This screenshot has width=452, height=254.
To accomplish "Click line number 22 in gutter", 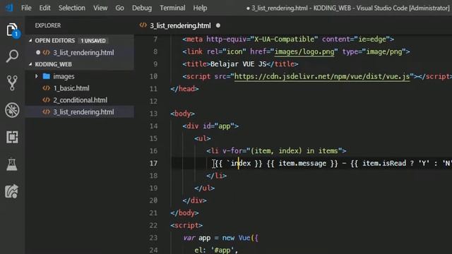I will 154,225.
